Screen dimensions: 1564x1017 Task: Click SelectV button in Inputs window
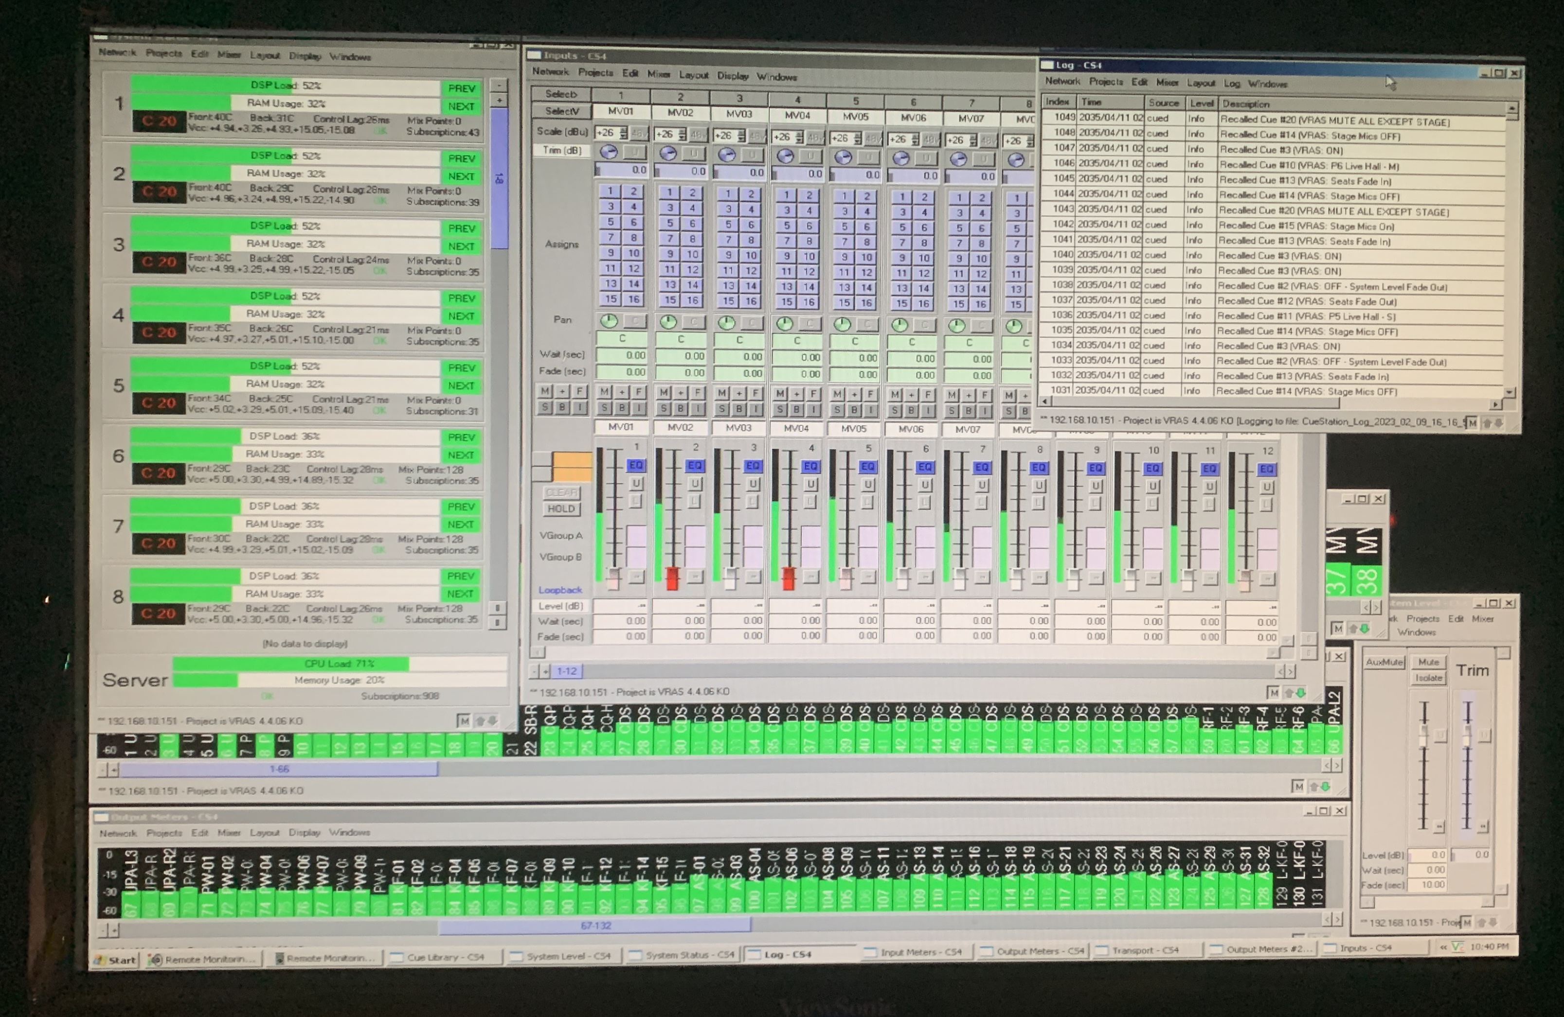pyautogui.click(x=562, y=111)
